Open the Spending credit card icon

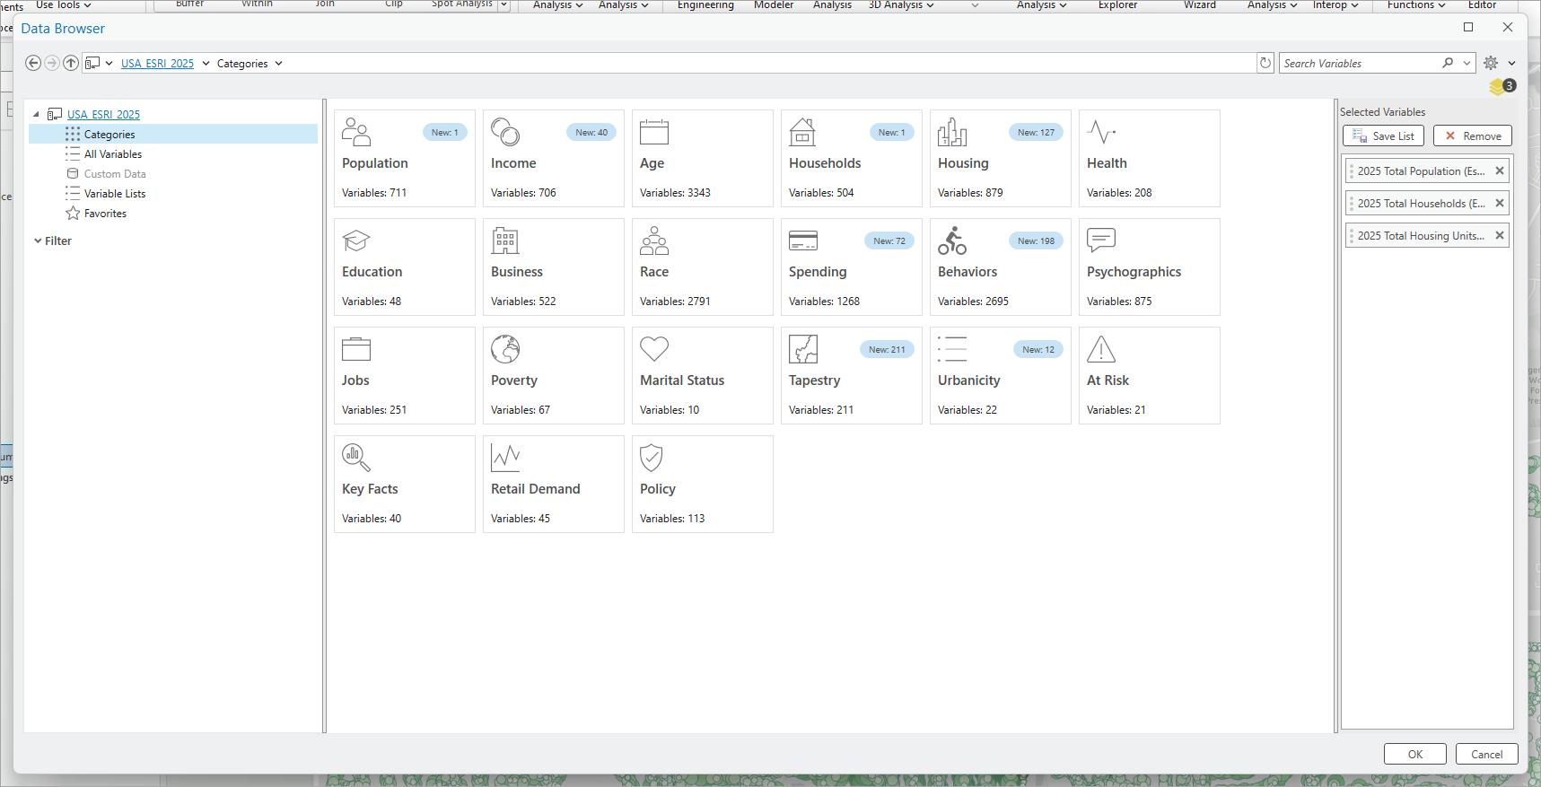click(803, 240)
